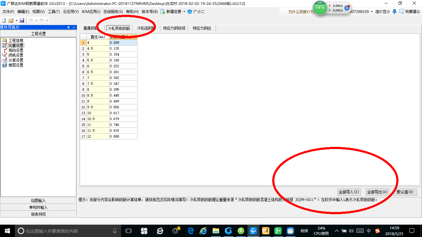The image size is (422, 237).
Task: Click the 74% green floating circle
Action: tap(320, 8)
